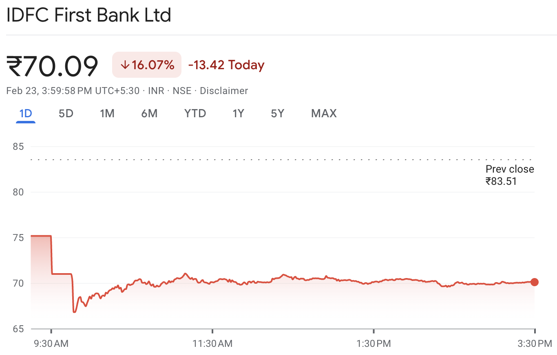This screenshot has width=557, height=355.
Task: Select the MAX history view
Action: (324, 114)
